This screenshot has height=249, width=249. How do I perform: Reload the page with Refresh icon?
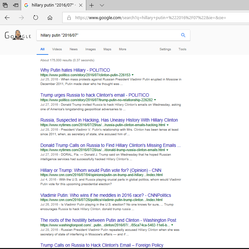pos(36,18)
